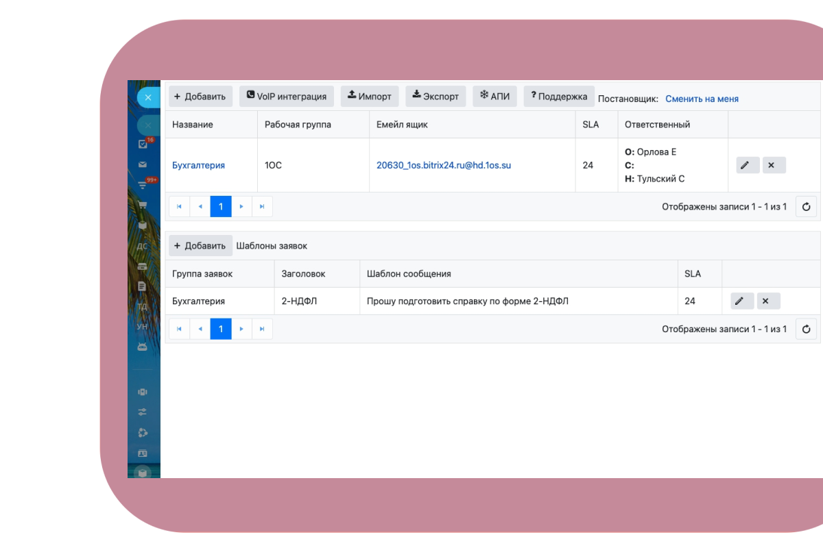Open the АПИ section
This screenshot has height=548, width=823.
494,97
